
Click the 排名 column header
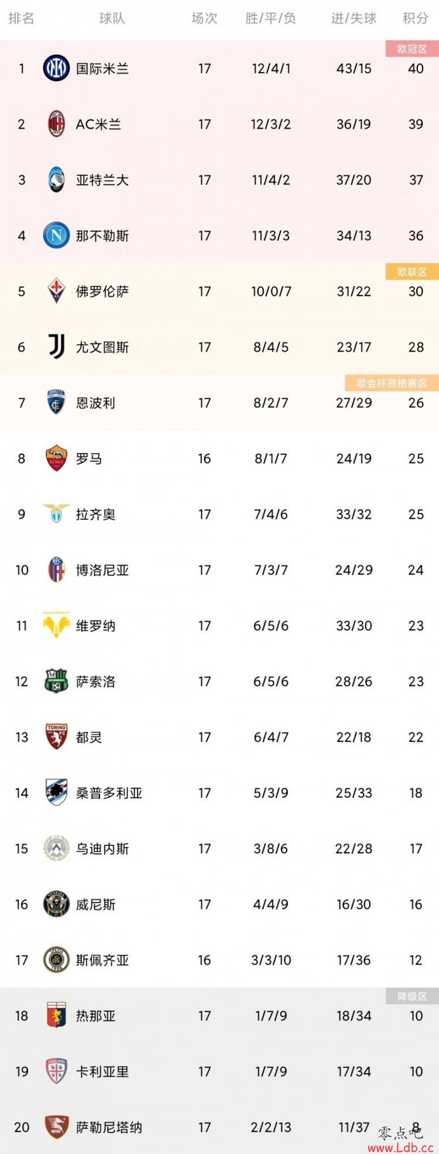tap(22, 19)
